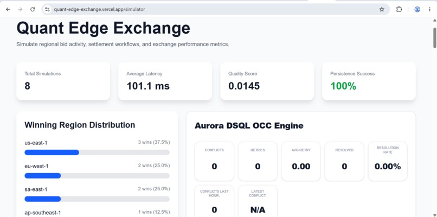The width and height of the screenshot is (437, 217).
Task: Reload the page with the refresh icon
Action: click(33, 9)
